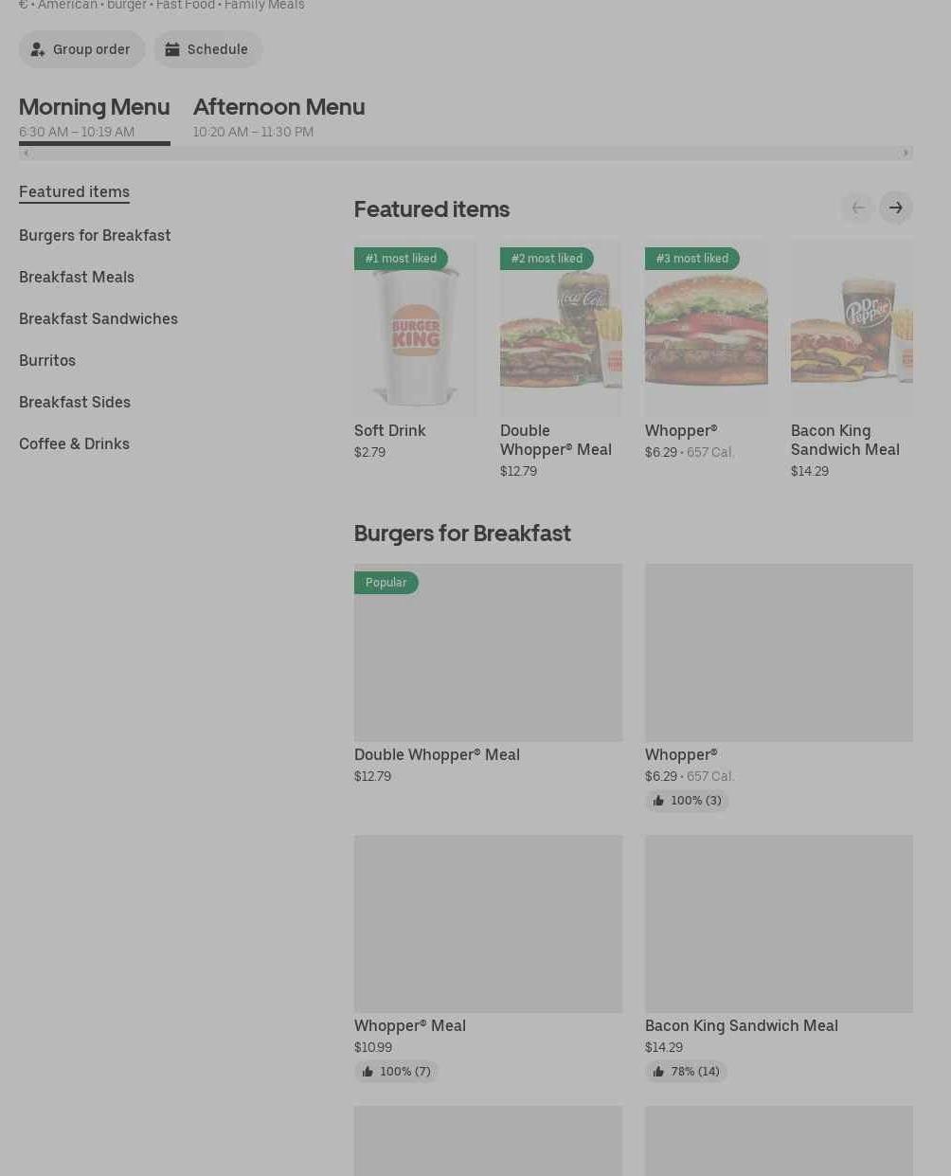Click the 6:30 AM – 10:19 AM hours text
951x1176 pixels.
pyautogui.click(x=77, y=132)
